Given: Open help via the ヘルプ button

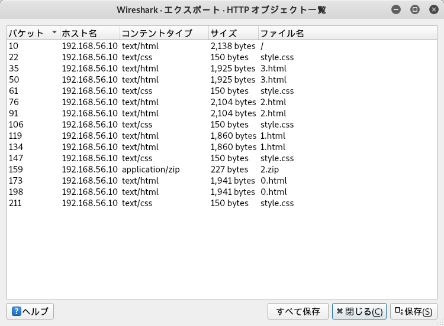Looking at the screenshot, I should point(30,311).
